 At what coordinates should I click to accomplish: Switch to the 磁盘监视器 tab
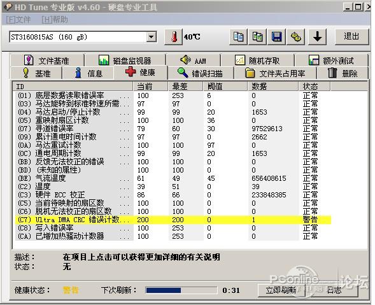click(x=125, y=60)
